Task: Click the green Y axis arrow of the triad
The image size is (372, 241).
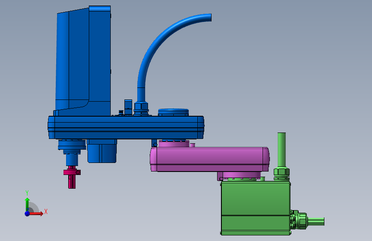Action: point(27,204)
